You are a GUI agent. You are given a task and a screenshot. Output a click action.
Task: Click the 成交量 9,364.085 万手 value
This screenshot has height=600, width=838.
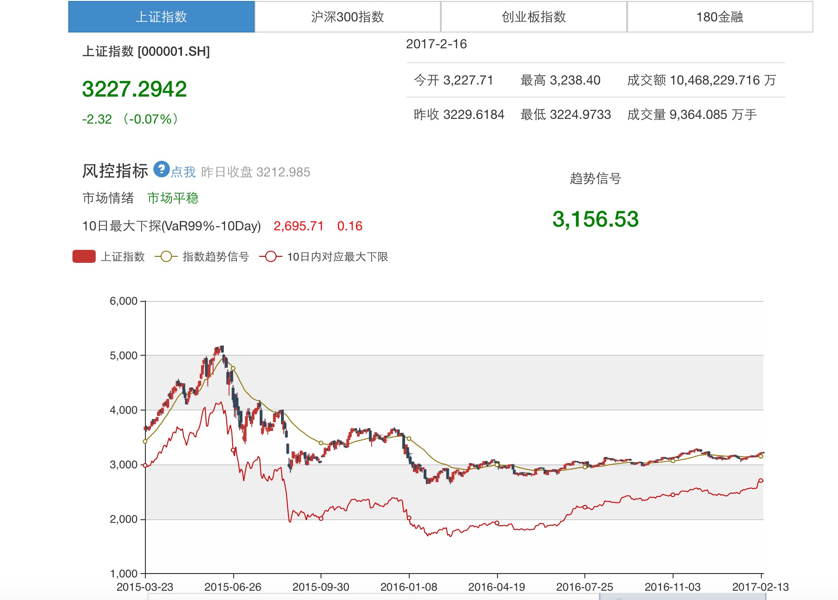coord(692,115)
